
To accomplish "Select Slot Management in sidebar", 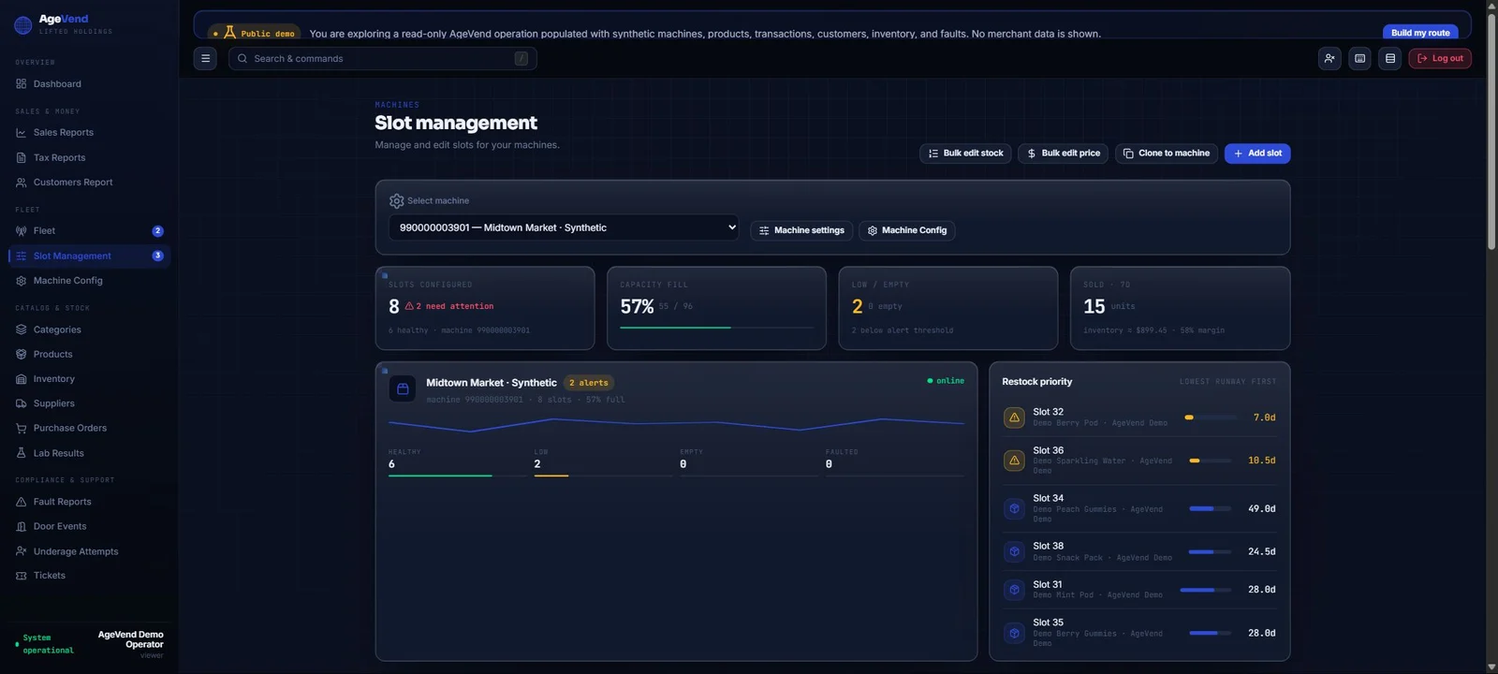I will [89, 256].
